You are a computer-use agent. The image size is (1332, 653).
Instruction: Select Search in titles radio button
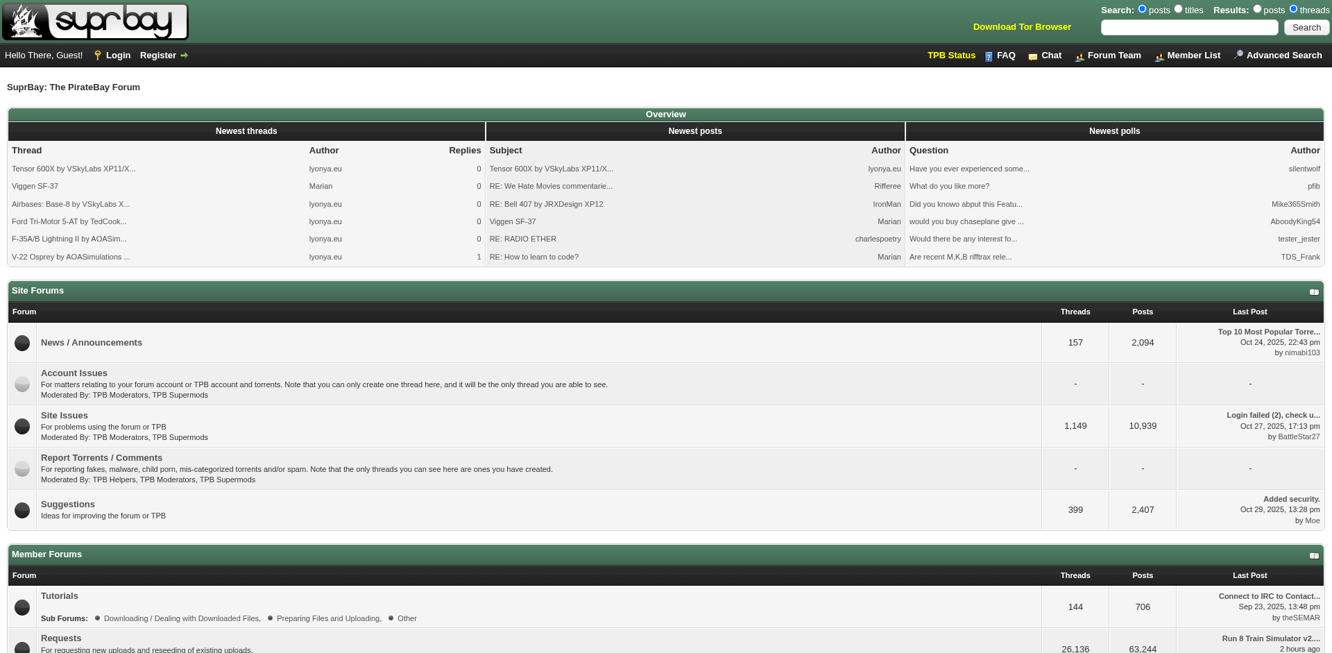1178,9
